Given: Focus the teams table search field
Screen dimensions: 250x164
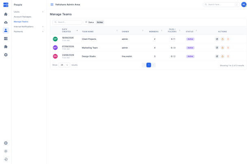Looking at the screenshot, I should point(67,22).
